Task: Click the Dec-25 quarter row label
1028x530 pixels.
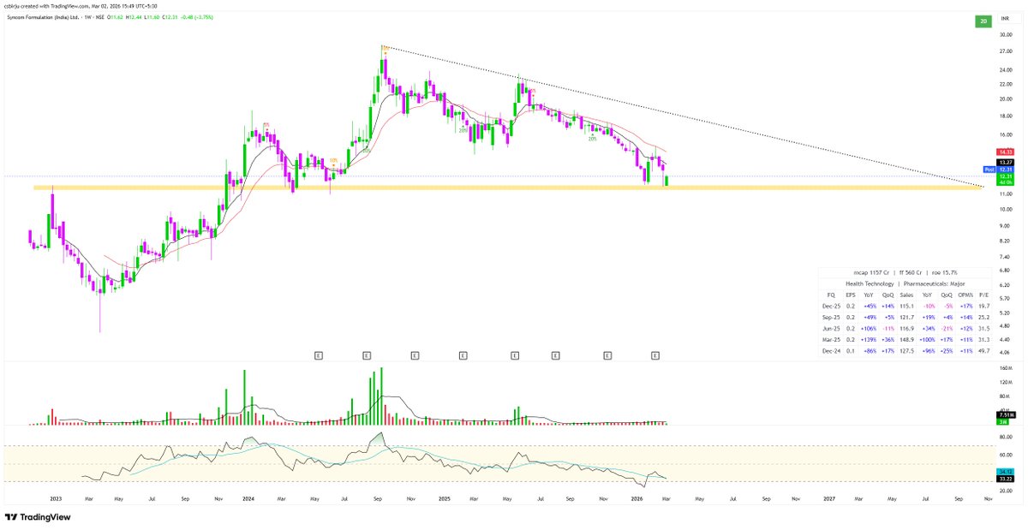Action: [831, 307]
